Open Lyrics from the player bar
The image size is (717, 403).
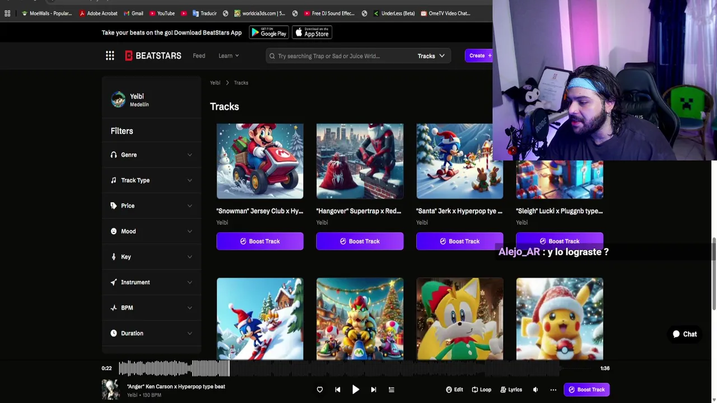pos(511,390)
